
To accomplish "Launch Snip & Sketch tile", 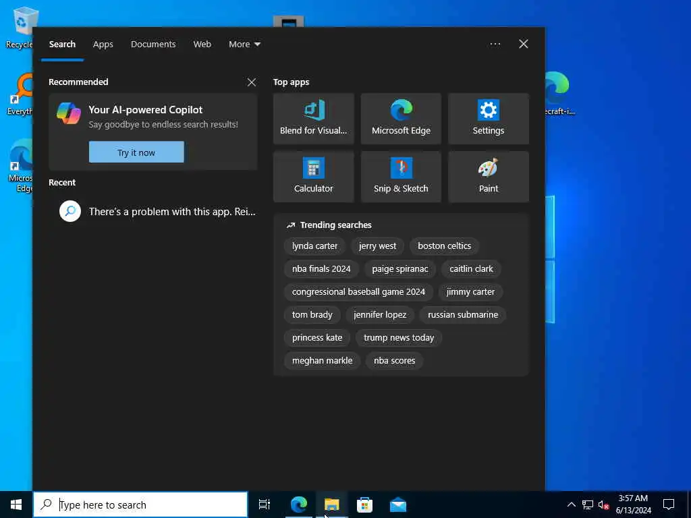I will click(x=401, y=177).
